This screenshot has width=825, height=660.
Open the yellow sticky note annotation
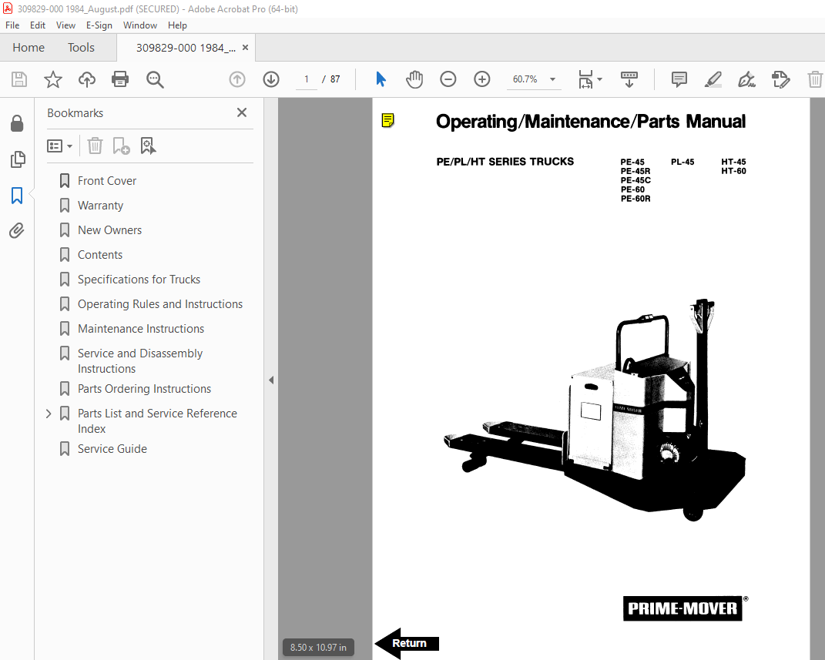(x=387, y=120)
